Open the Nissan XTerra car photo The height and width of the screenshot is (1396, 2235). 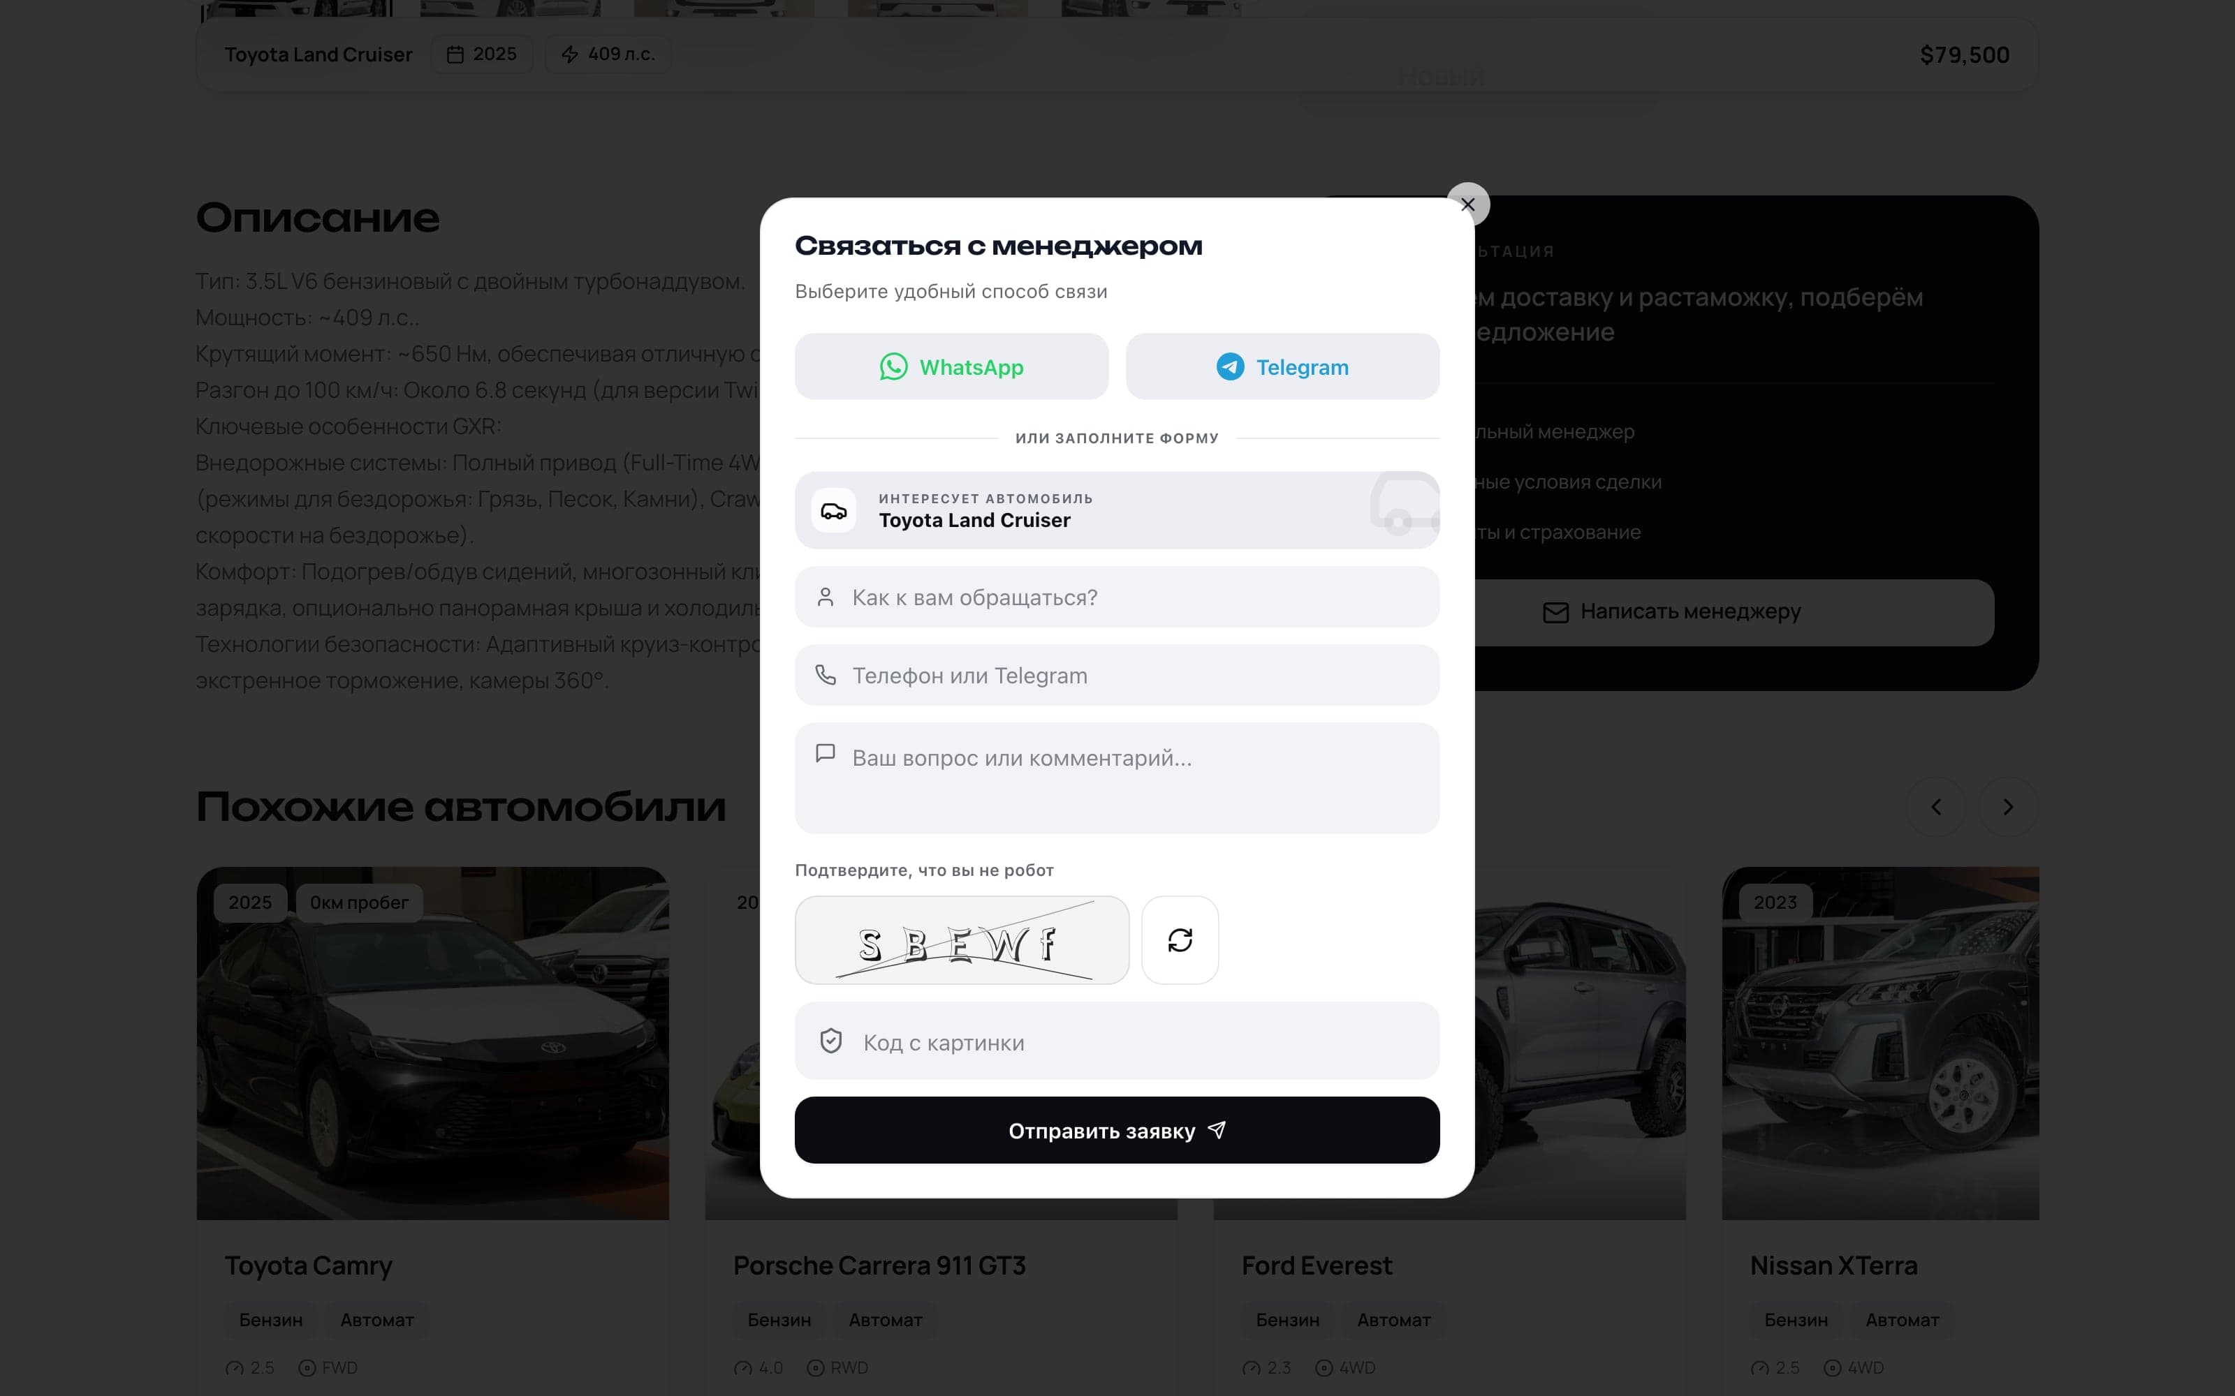[1880, 1044]
